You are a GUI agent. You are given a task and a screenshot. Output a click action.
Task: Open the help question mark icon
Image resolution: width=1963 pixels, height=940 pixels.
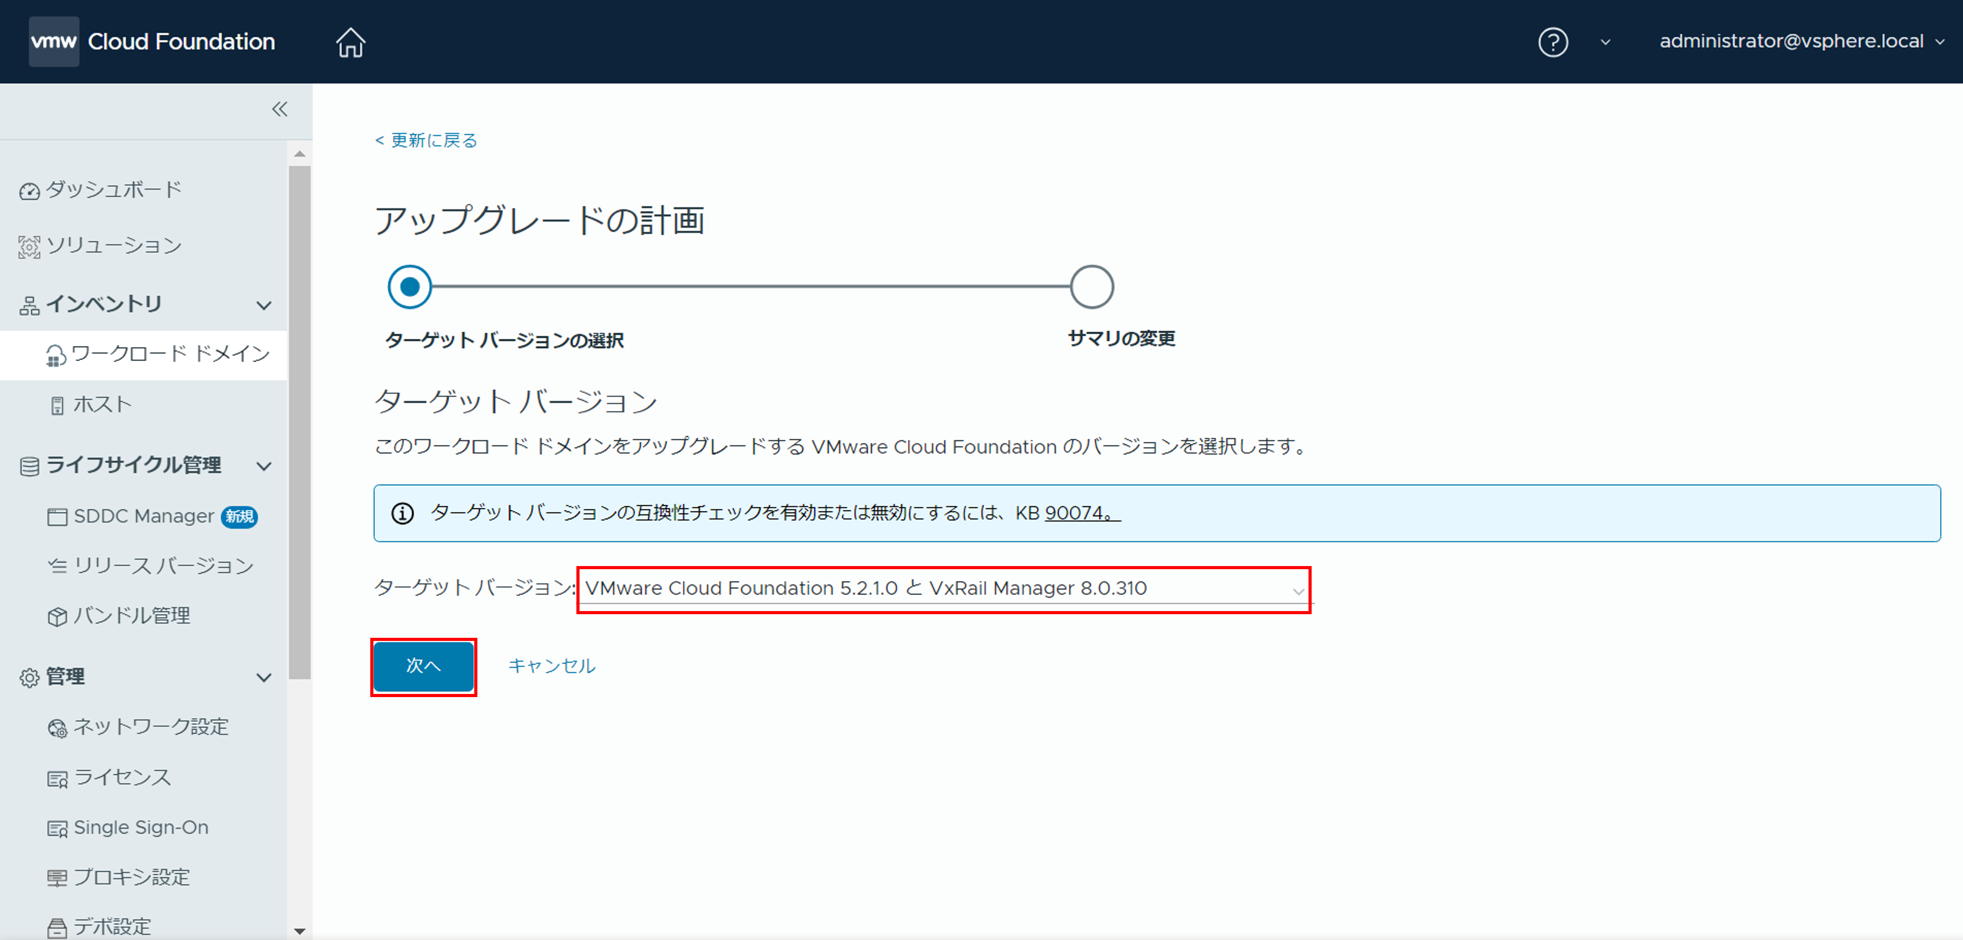click(x=1552, y=42)
